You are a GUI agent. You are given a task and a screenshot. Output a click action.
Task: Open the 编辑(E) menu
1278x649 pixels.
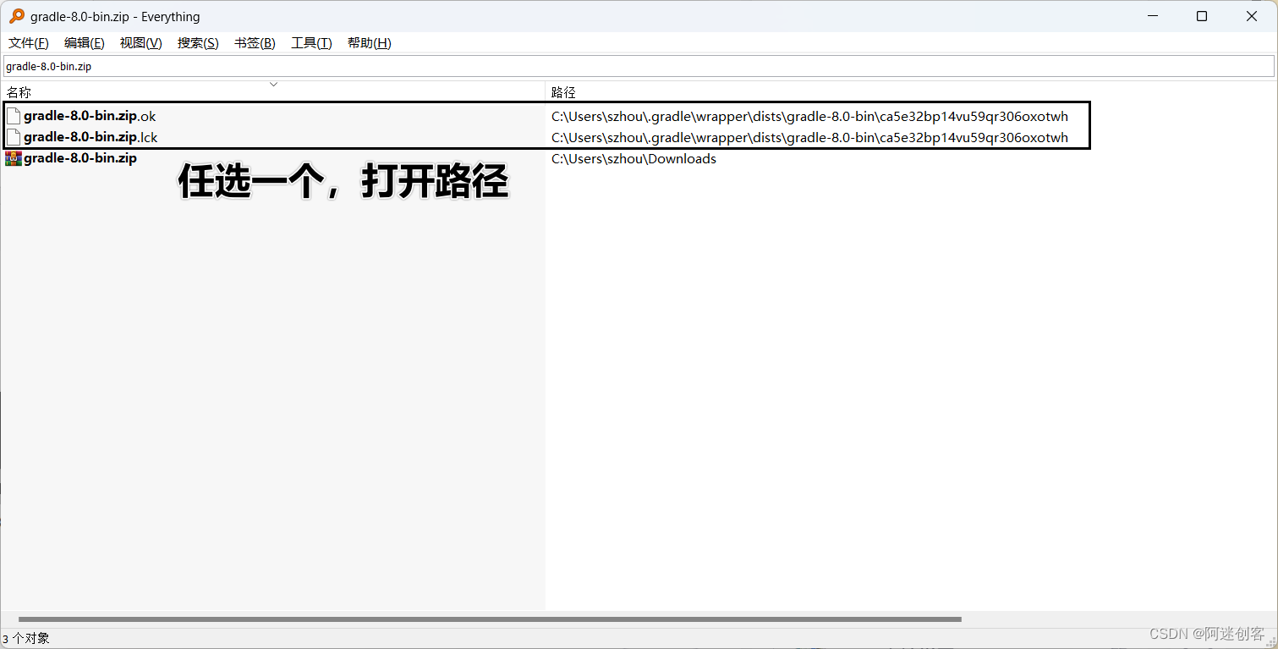click(85, 43)
